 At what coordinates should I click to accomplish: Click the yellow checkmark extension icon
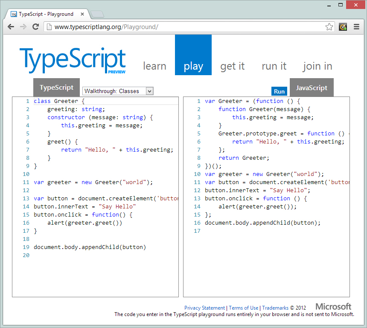pyautogui.click(x=343, y=27)
